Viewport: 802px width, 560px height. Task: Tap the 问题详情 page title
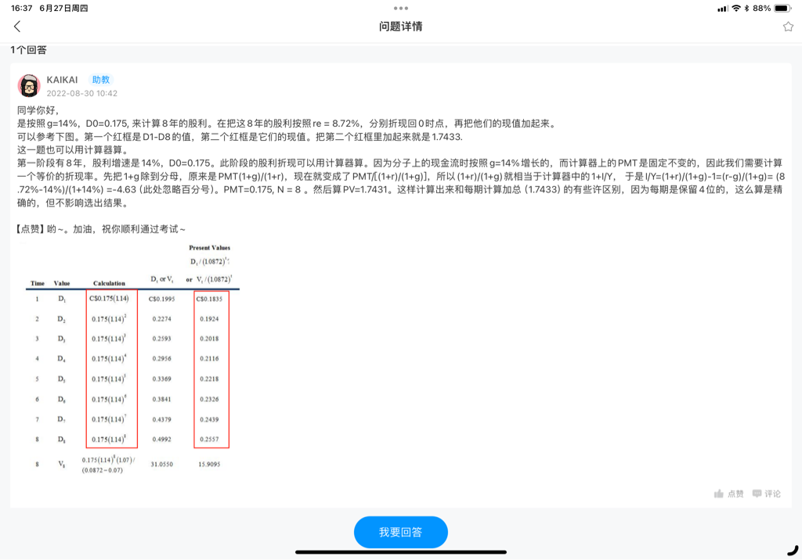click(x=401, y=27)
